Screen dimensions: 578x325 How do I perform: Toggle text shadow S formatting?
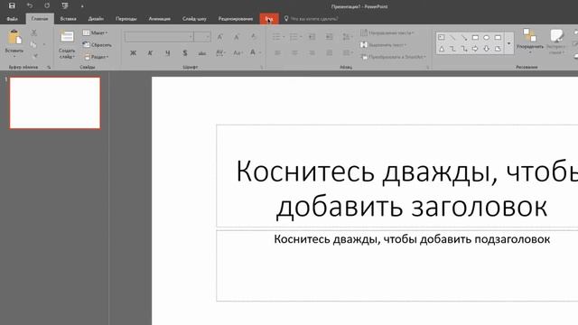click(x=185, y=53)
